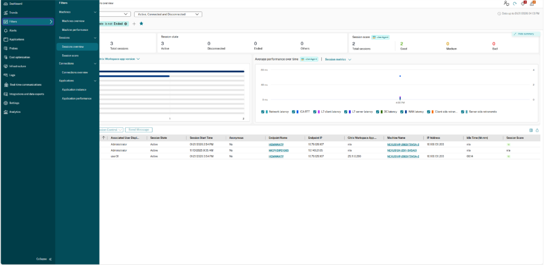
Task: Toggle the ICA RTT checkbox
Action: pos(293,112)
